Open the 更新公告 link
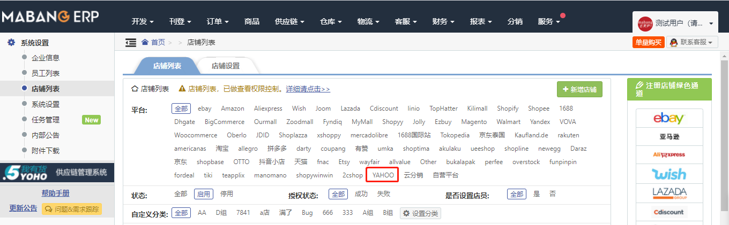The width and height of the screenshot is (729, 225). point(23,208)
